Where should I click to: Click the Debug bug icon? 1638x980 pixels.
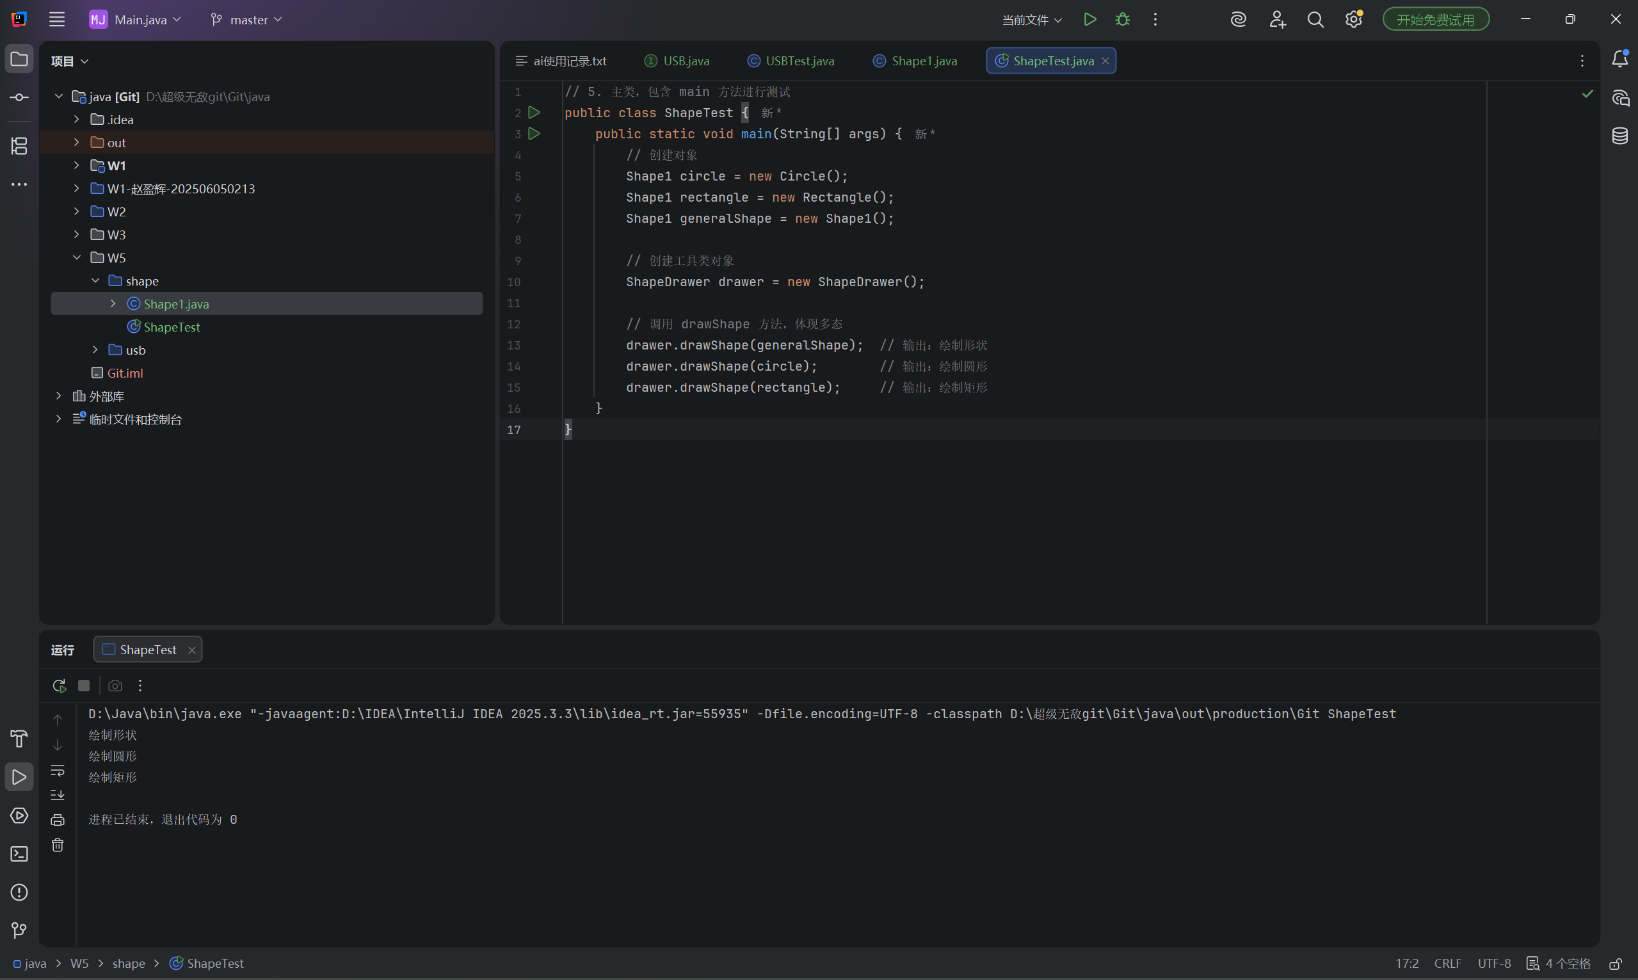coord(1122,20)
